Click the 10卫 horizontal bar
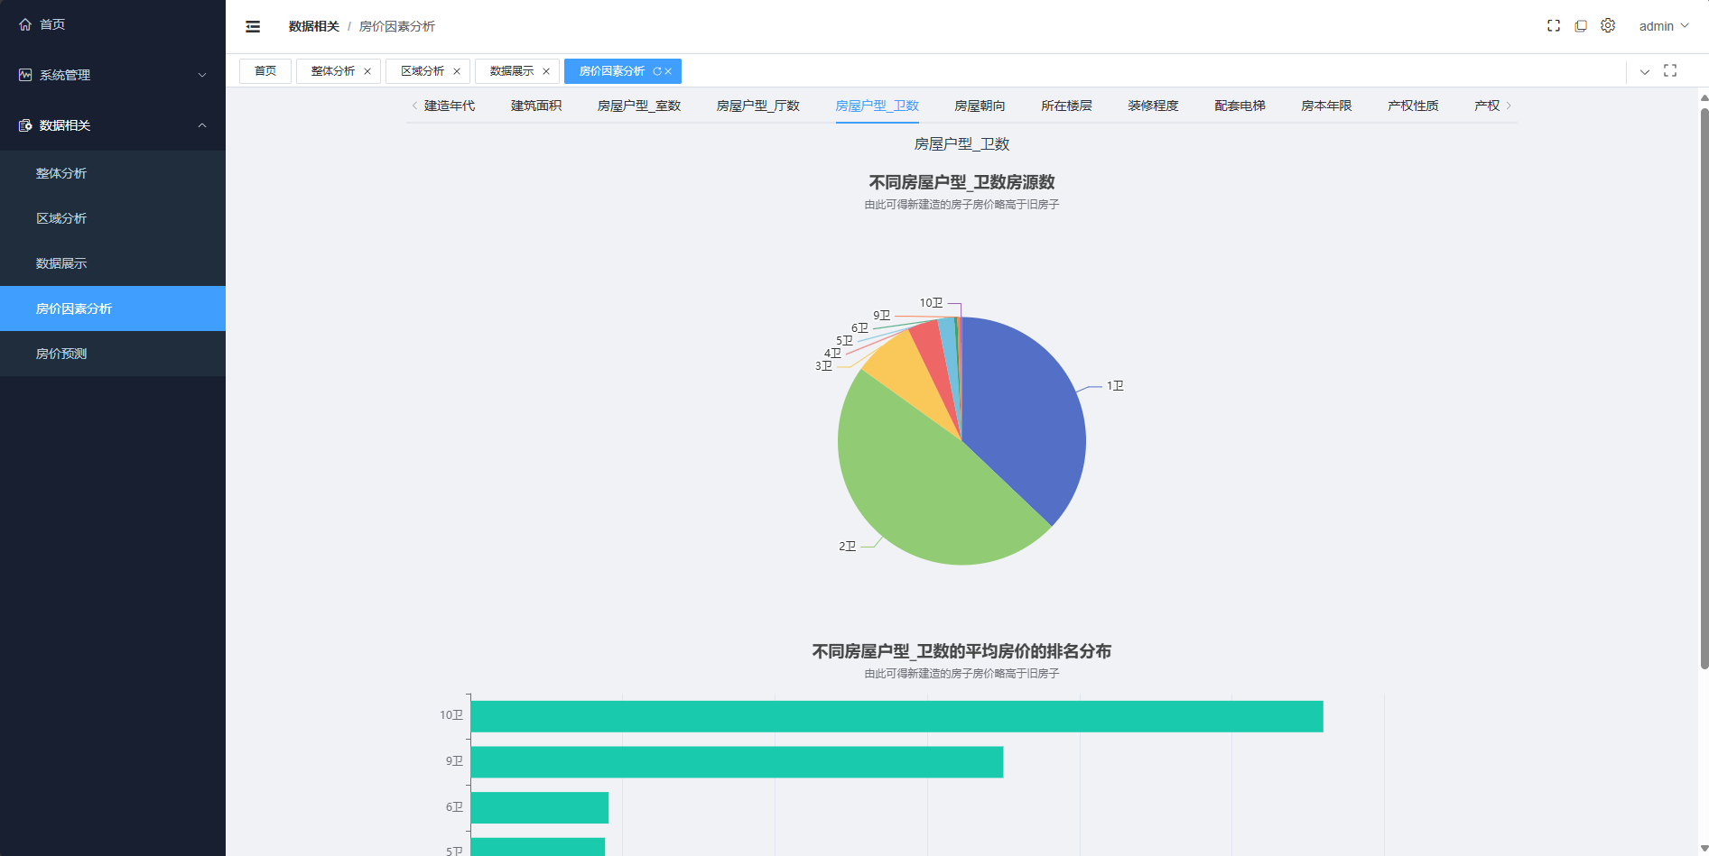This screenshot has width=1709, height=856. (x=896, y=716)
